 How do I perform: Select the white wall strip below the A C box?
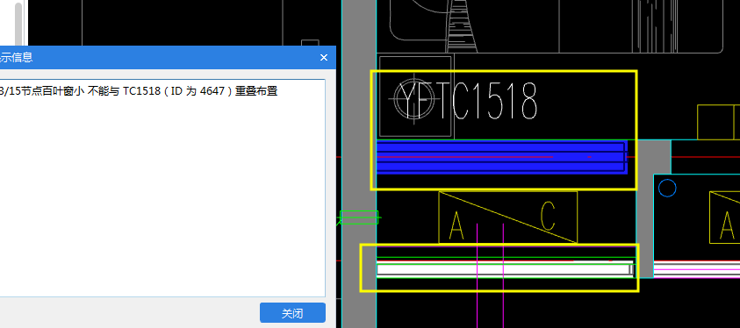[x=505, y=269]
